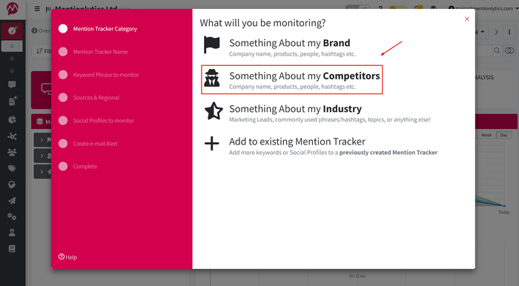Select the Mention Tracker Category step
519x286 pixels.
point(98,29)
